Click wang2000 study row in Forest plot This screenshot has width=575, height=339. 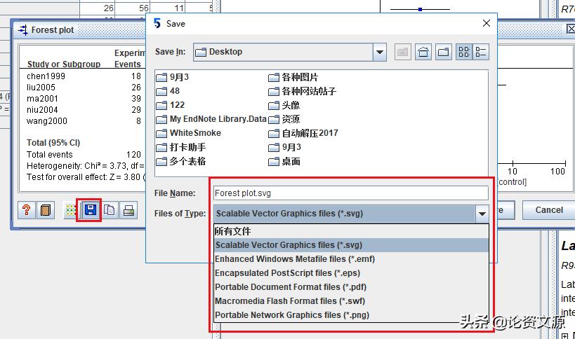coord(47,121)
